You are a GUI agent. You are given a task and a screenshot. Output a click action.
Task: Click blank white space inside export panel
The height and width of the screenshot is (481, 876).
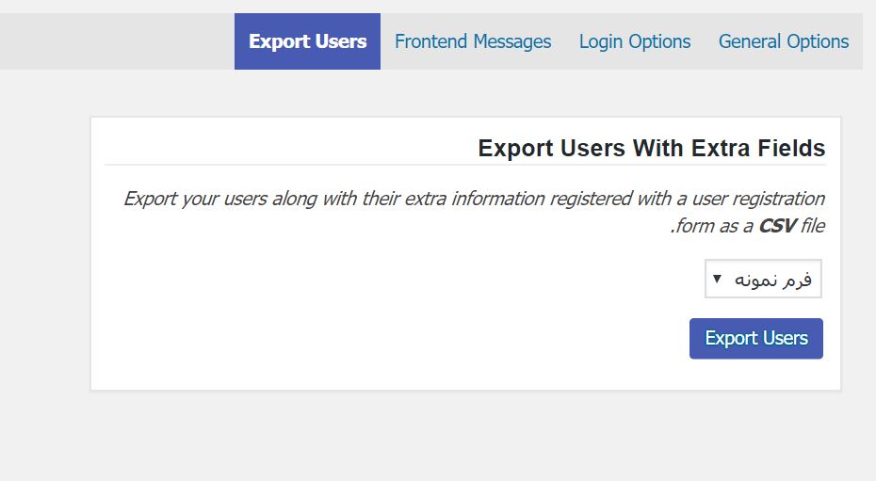pos(391,313)
